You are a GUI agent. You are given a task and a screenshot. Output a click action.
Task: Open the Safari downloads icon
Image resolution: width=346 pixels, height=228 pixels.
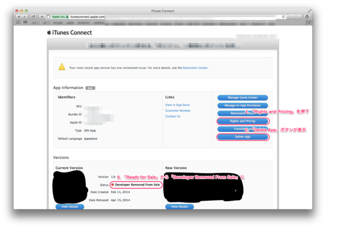[307, 17]
